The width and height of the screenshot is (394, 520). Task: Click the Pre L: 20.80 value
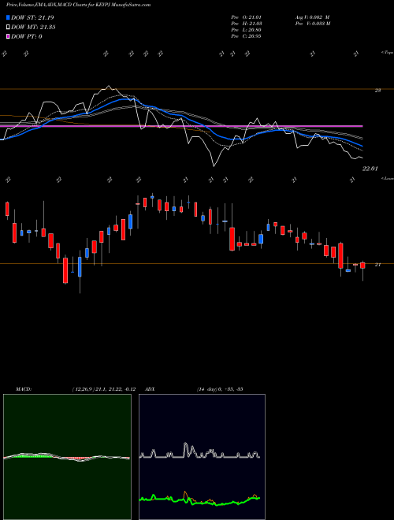click(x=246, y=30)
